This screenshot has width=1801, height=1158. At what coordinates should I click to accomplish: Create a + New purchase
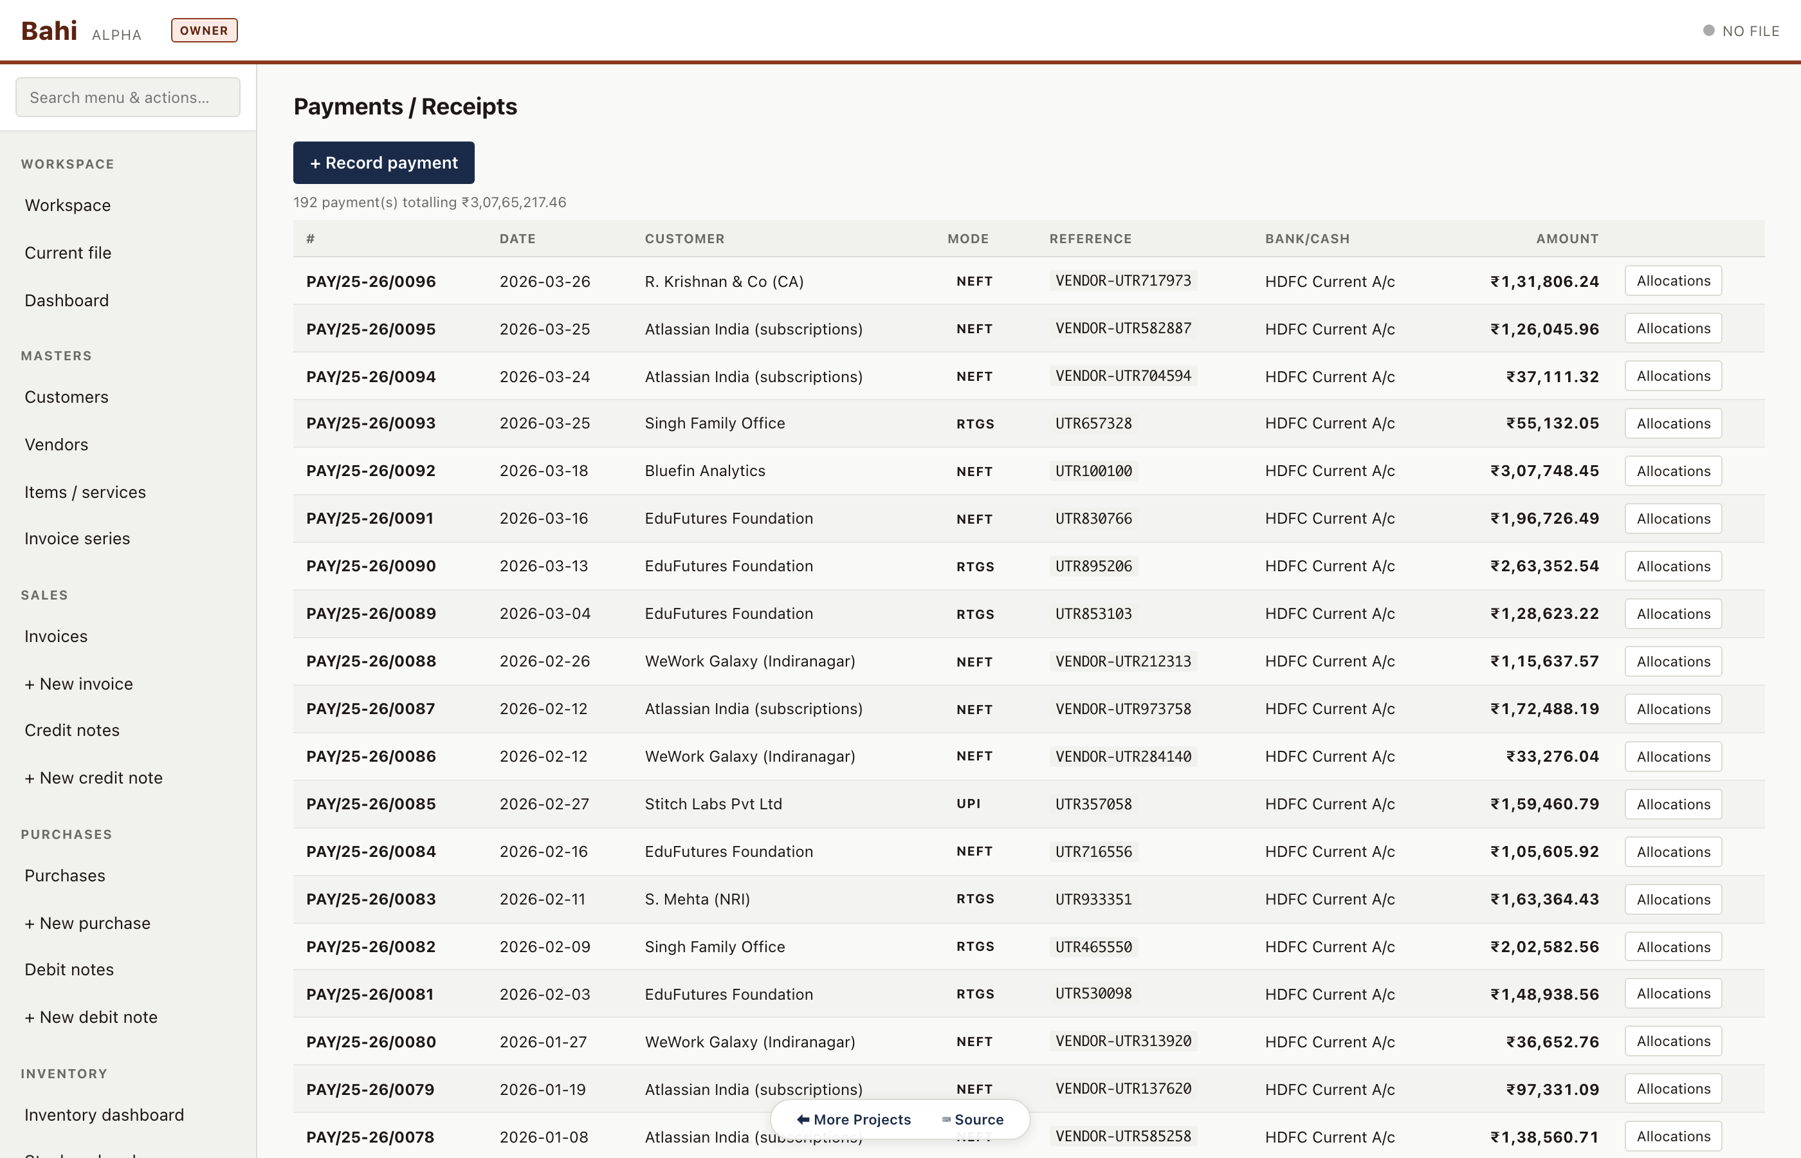point(87,923)
